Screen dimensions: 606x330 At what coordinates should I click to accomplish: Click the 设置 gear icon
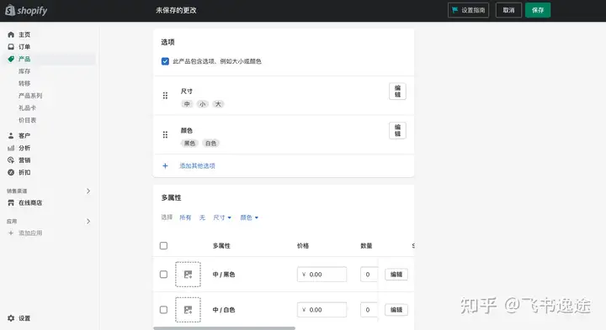pos(11,318)
